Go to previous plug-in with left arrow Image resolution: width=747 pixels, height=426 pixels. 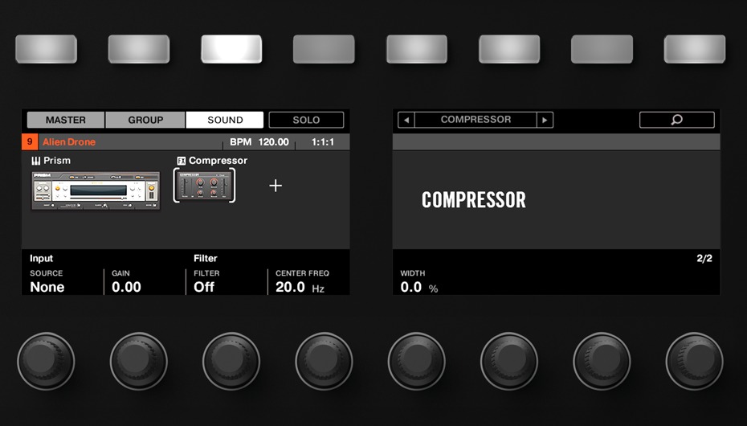click(406, 120)
